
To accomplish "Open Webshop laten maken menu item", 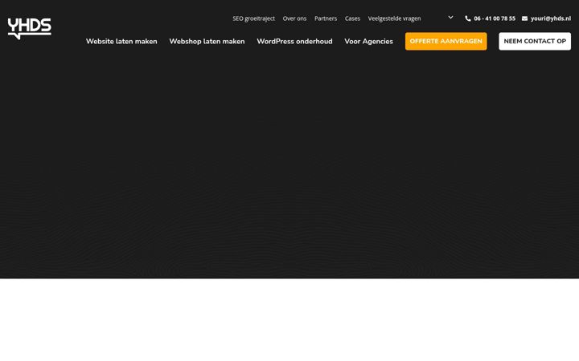I will (207, 41).
